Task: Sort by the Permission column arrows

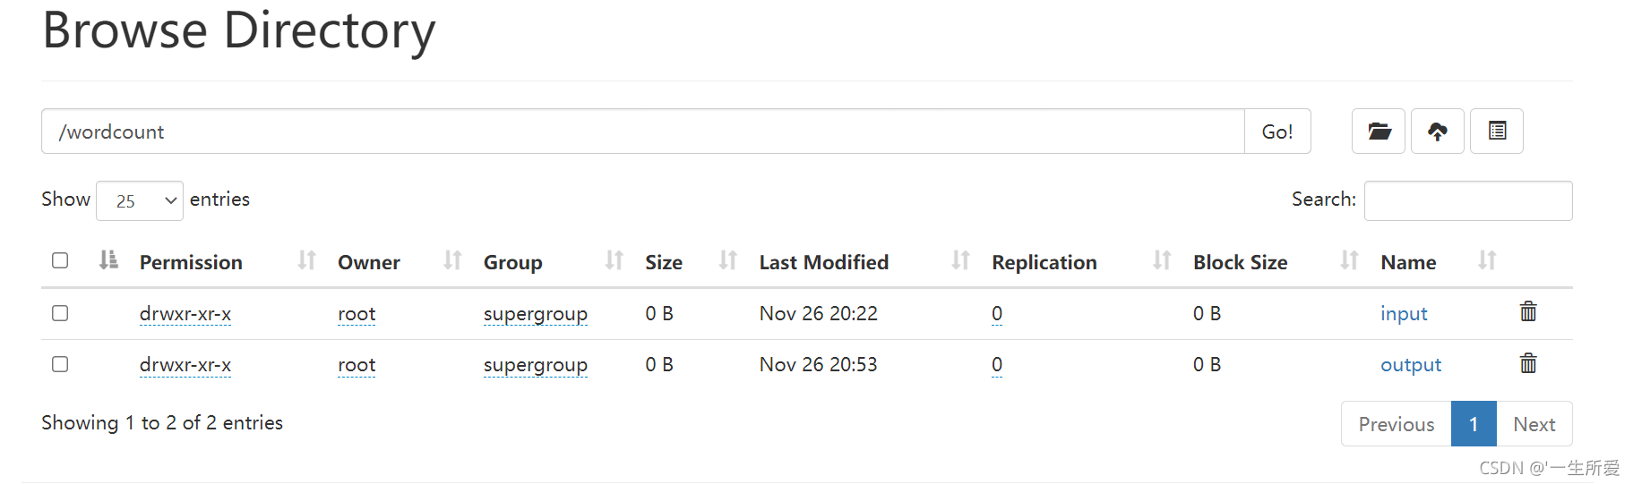Action: pos(306,260)
